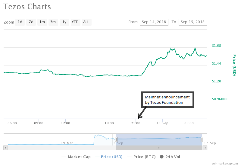This screenshot has width=241, height=166.
Task: Click the $1.20 price axis label
Action: click(x=216, y=81)
